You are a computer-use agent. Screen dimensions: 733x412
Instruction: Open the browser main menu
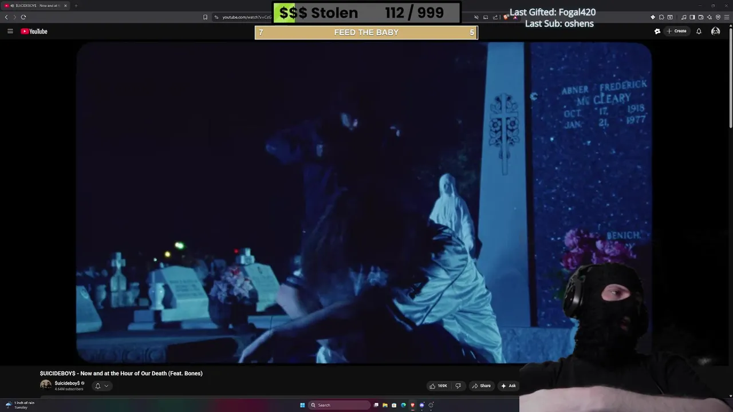click(x=727, y=17)
